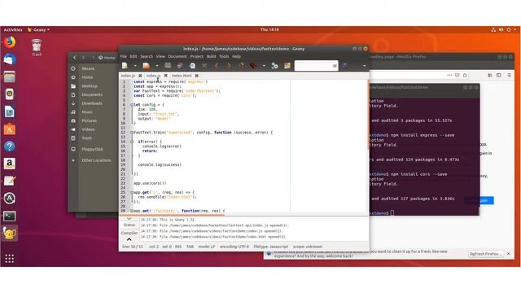Click the Close file X toolbar icon
The image size is (521, 293).
click(204, 66)
